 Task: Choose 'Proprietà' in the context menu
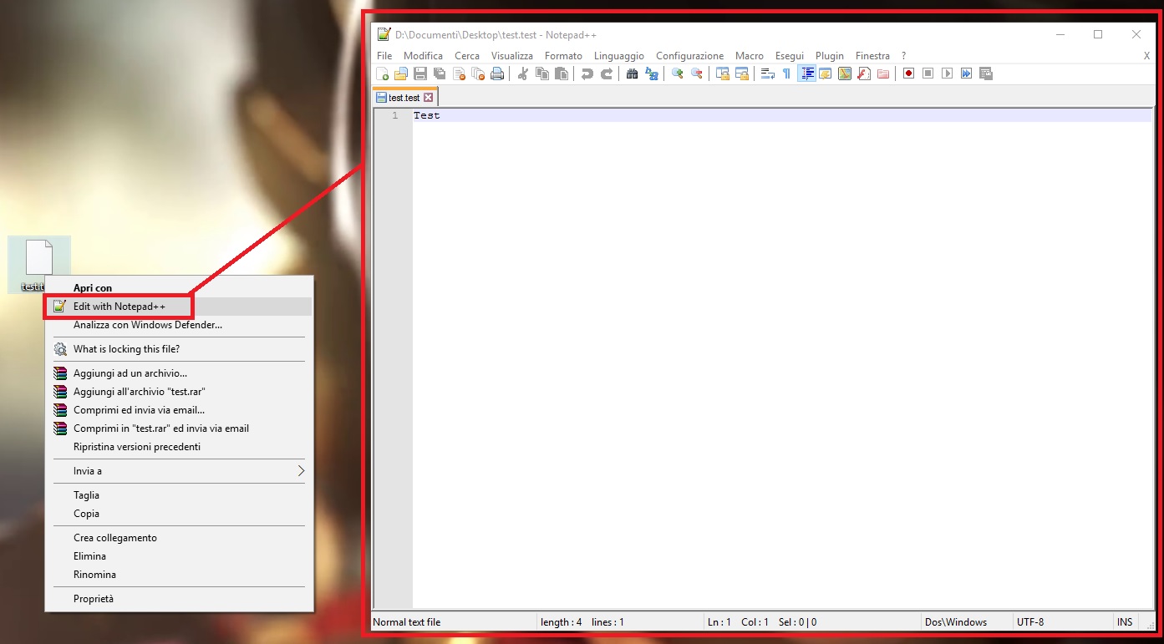pyautogui.click(x=94, y=599)
